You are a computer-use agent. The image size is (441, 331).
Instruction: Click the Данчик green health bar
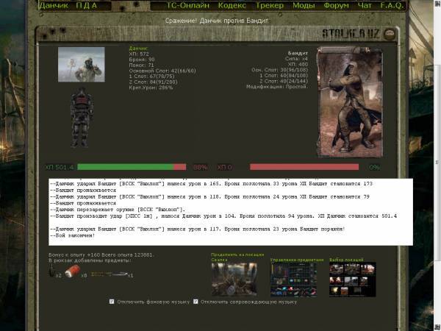click(125, 167)
